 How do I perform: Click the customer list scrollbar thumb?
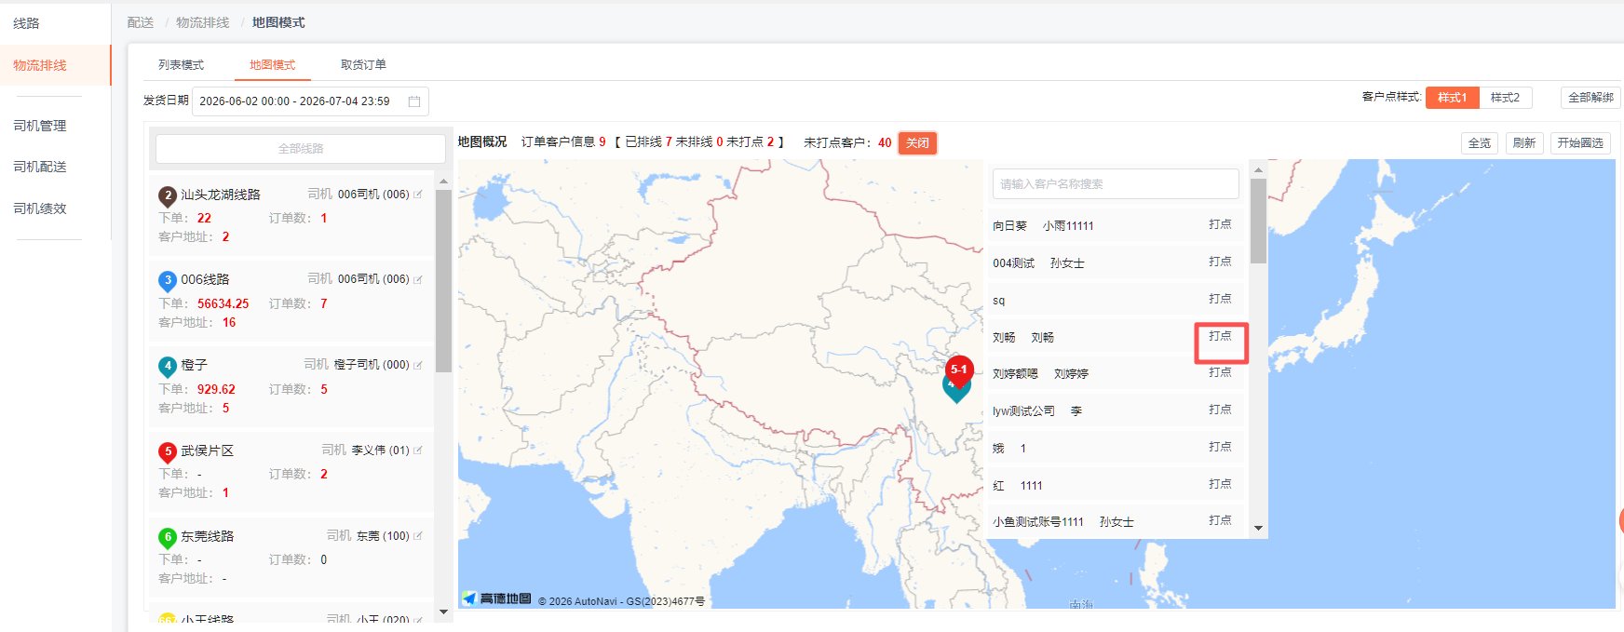click(1258, 222)
